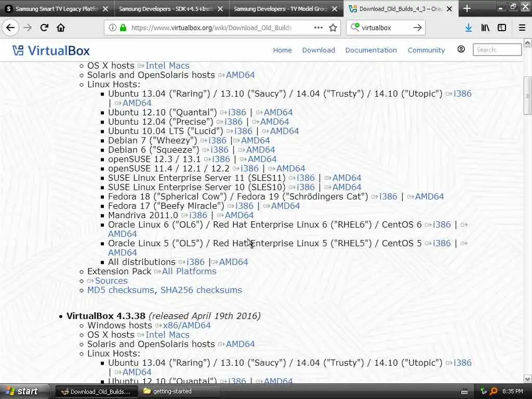Screen dimensions: 532x399
Task: Close the Samsung Smart TV Legacy tab
Action: point(105,9)
